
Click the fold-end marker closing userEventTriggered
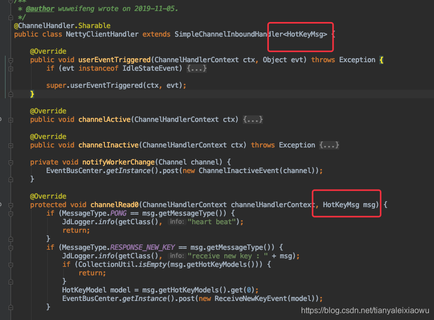[11, 94]
